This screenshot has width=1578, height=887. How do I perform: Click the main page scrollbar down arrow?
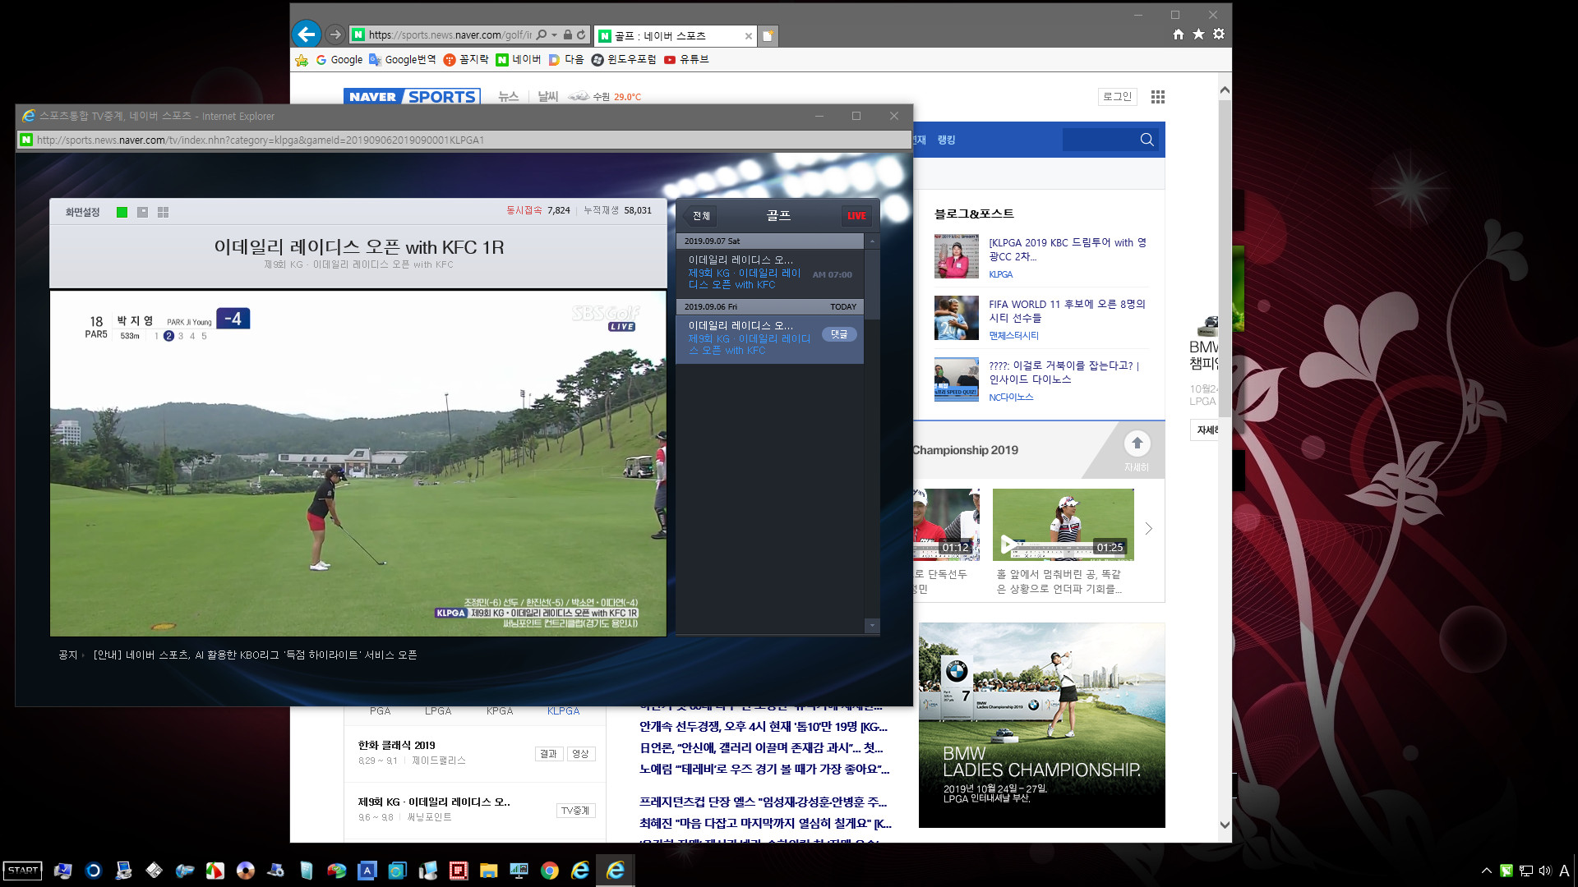coord(1225,825)
